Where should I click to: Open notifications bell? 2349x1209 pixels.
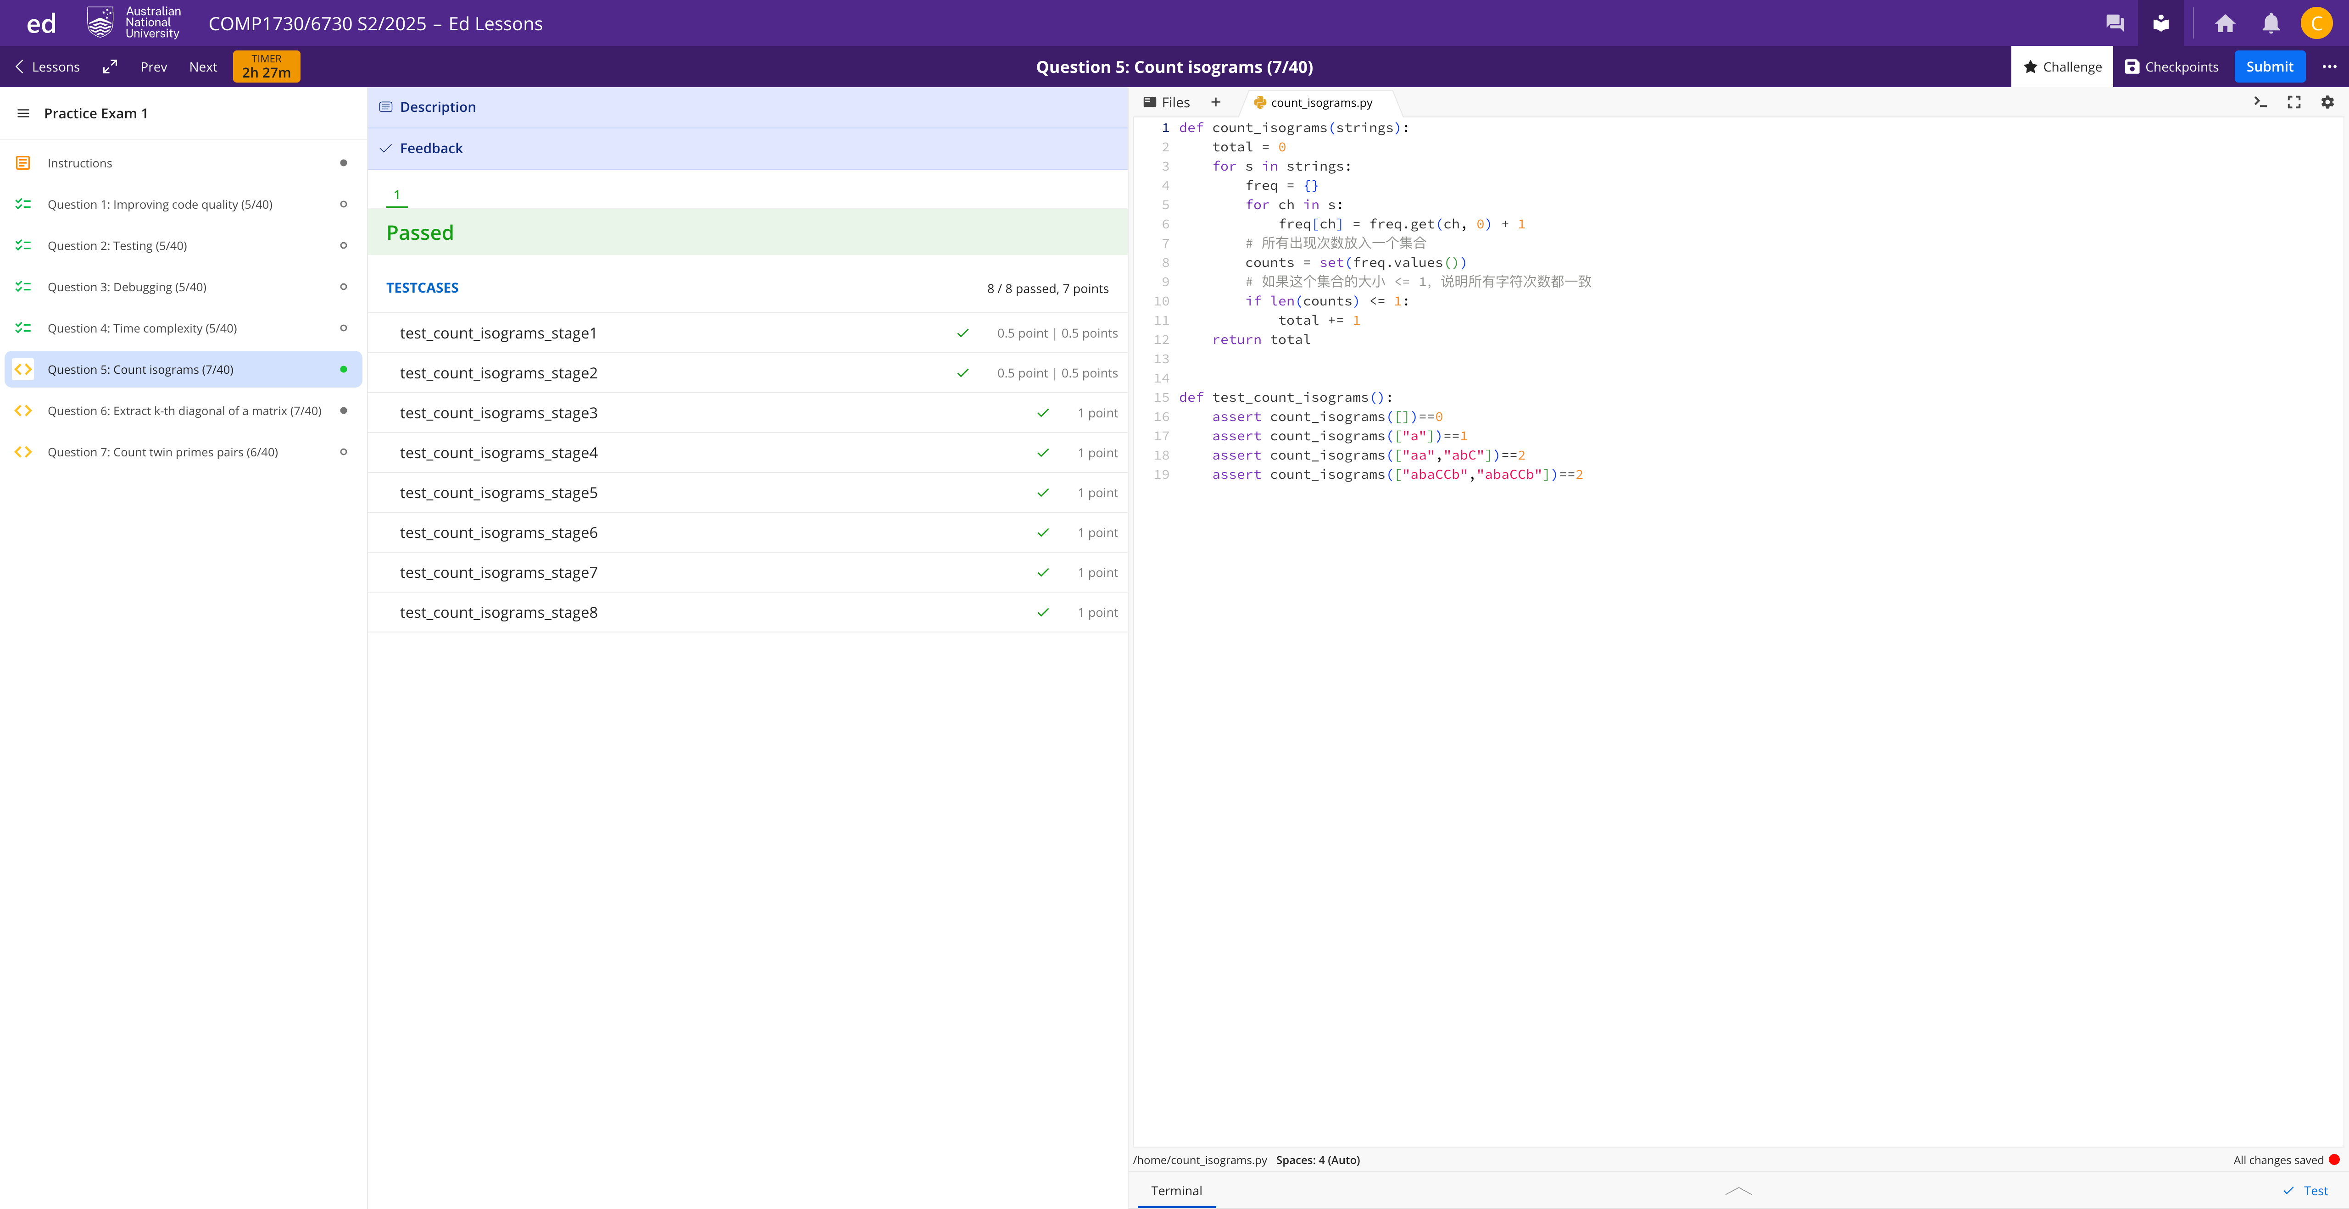tap(2271, 23)
